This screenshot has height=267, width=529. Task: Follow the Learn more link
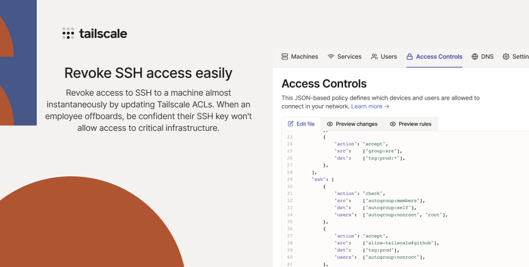tap(370, 106)
